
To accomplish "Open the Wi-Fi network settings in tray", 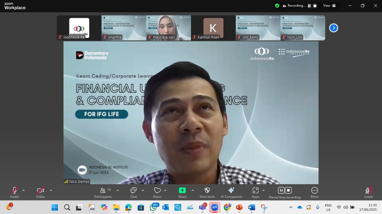I will point(339,207).
